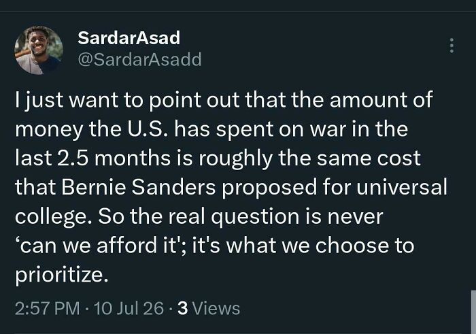The height and width of the screenshot is (334, 476).
Task: Click the word war in the tweet
Action: pos(328,130)
